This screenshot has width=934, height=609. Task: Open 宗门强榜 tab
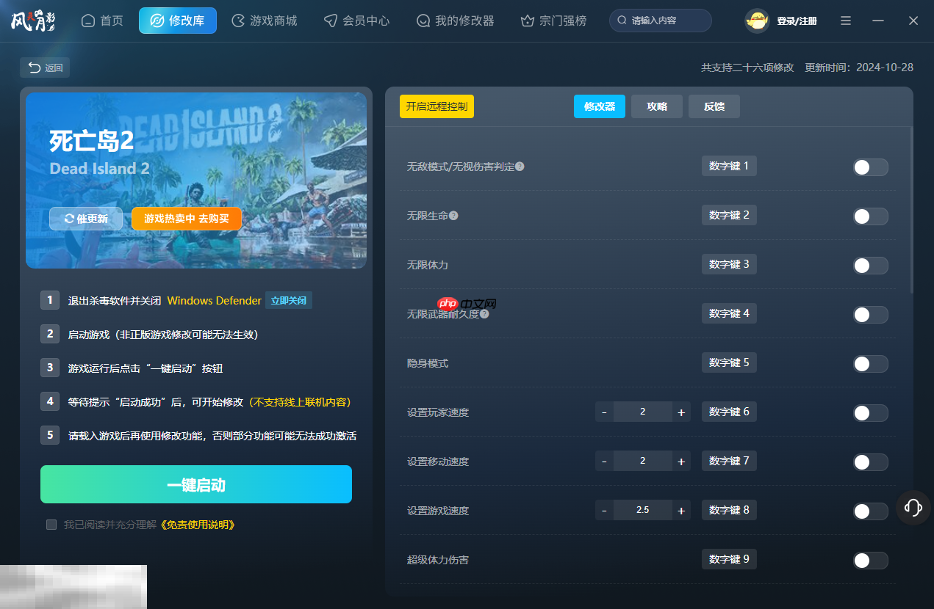pyautogui.click(x=553, y=21)
